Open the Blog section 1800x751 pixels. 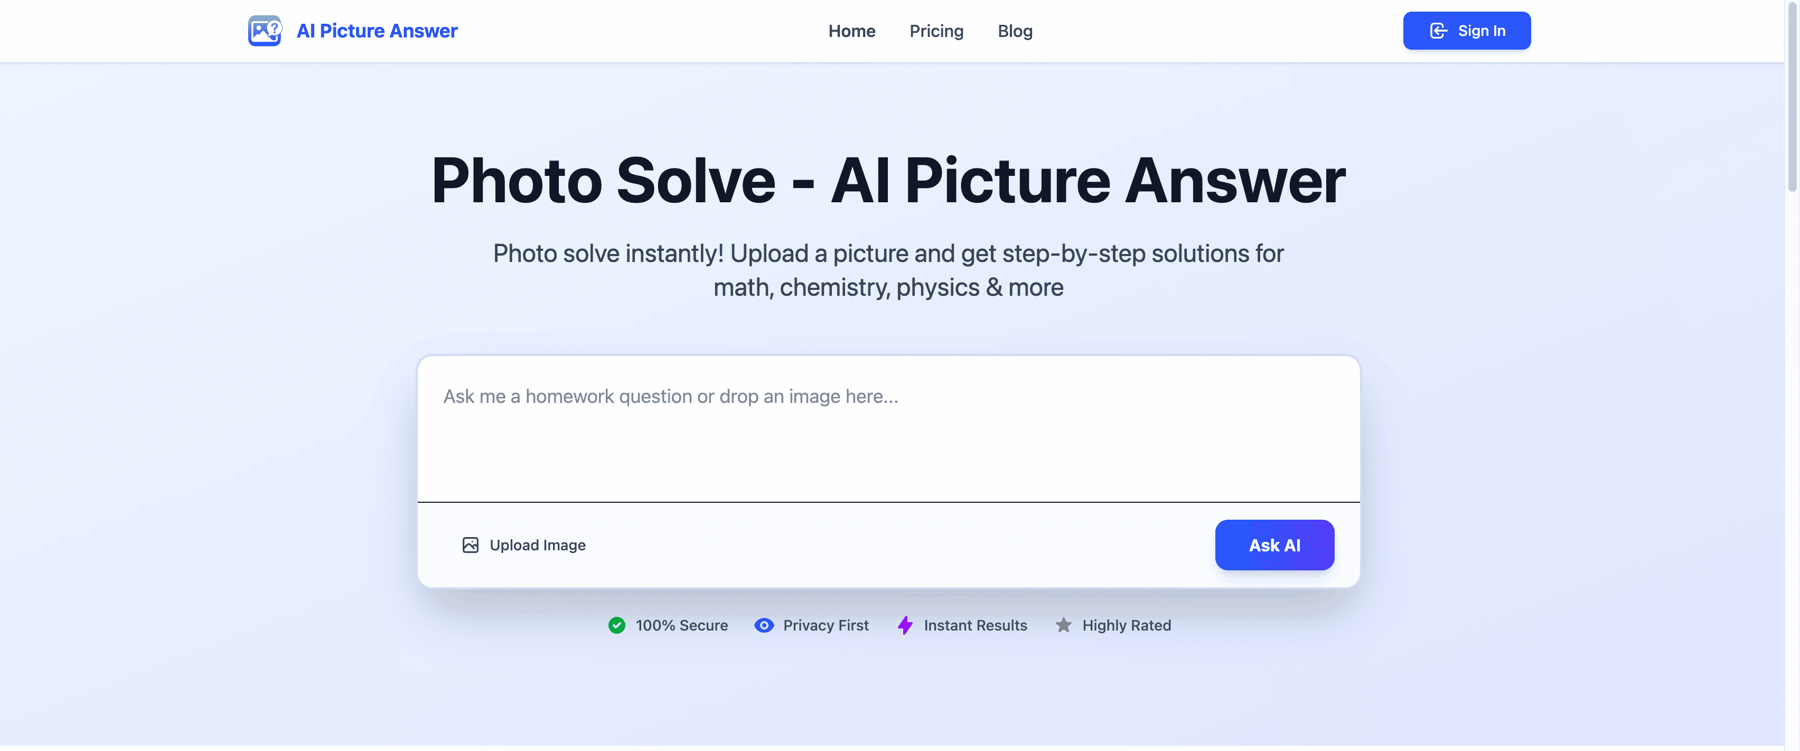coord(1015,31)
